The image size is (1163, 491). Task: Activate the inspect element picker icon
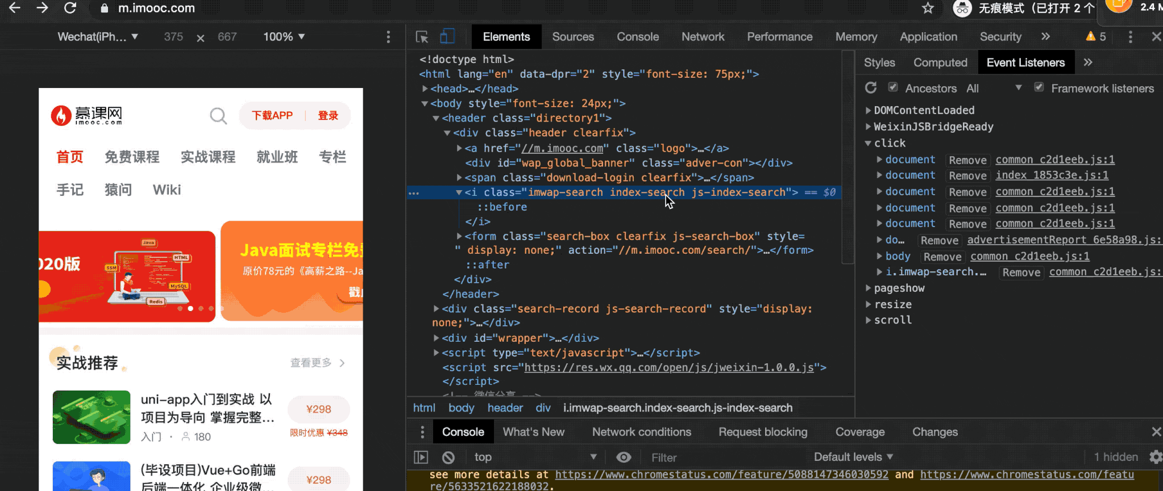pyautogui.click(x=422, y=37)
